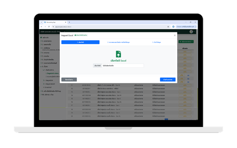Click the blue import button at dialog bottom right
The height and width of the screenshot is (148, 237).
click(x=168, y=79)
